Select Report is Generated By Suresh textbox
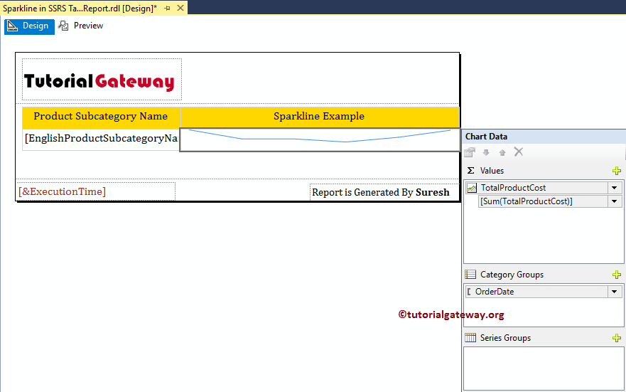 pyautogui.click(x=384, y=192)
